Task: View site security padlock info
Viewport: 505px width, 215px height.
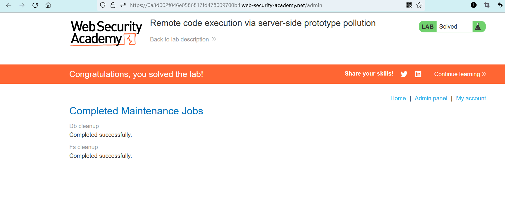Action: pyautogui.click(x=113, y=5)
